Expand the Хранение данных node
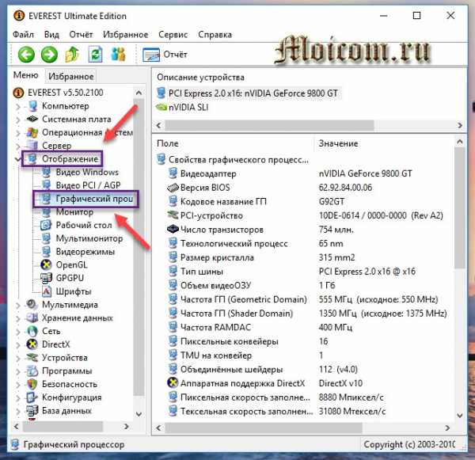The image size is (475, 460). click(x=19, y=318)
